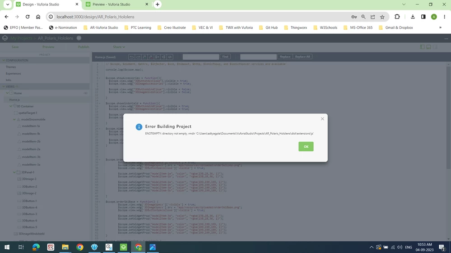Open Themes in configuration

coord(11,67)
